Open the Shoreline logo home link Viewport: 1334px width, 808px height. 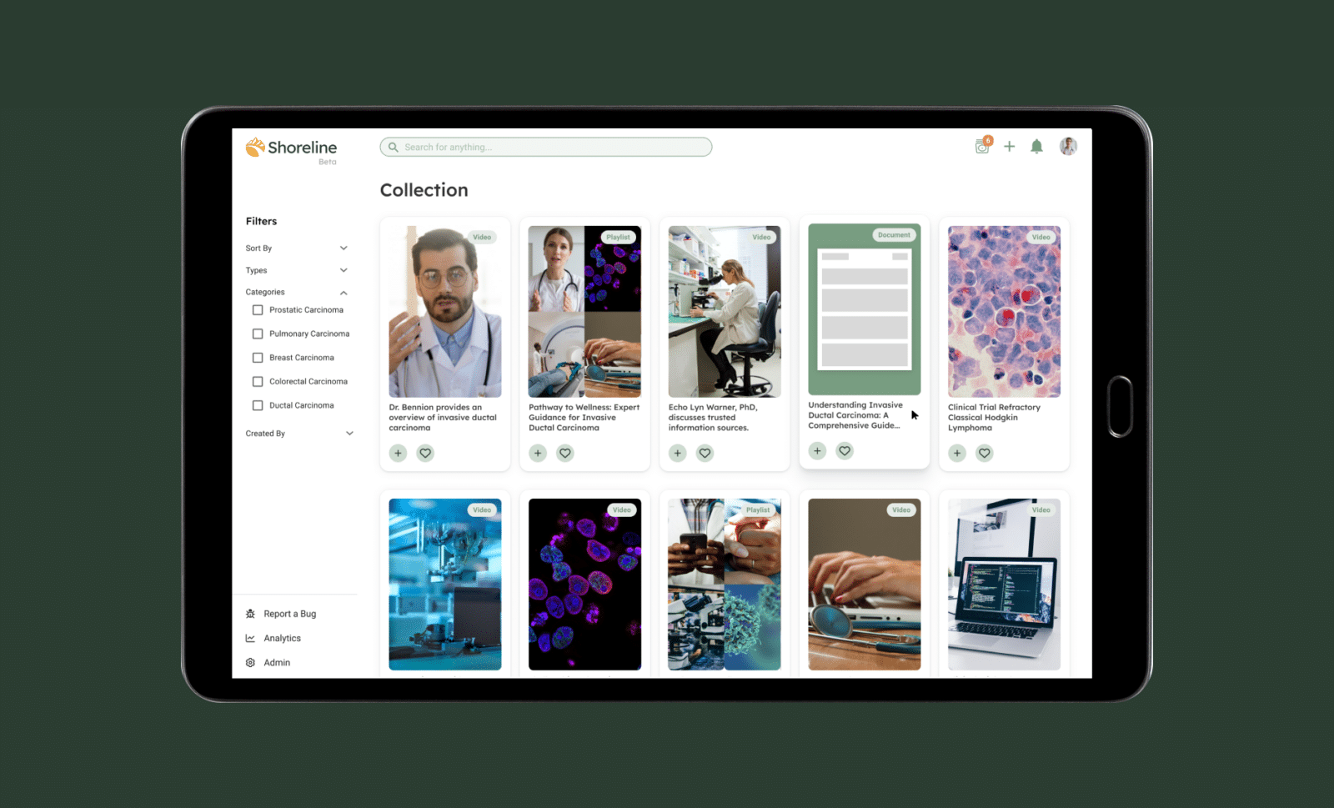(x=291, y=149)
